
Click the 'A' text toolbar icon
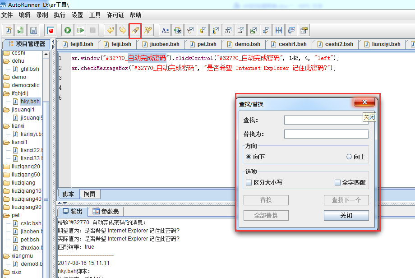point(165,30)
